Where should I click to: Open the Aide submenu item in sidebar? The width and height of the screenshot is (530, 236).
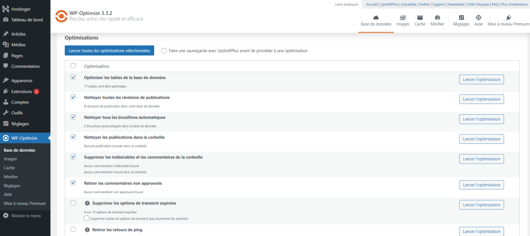coord(7,195)
